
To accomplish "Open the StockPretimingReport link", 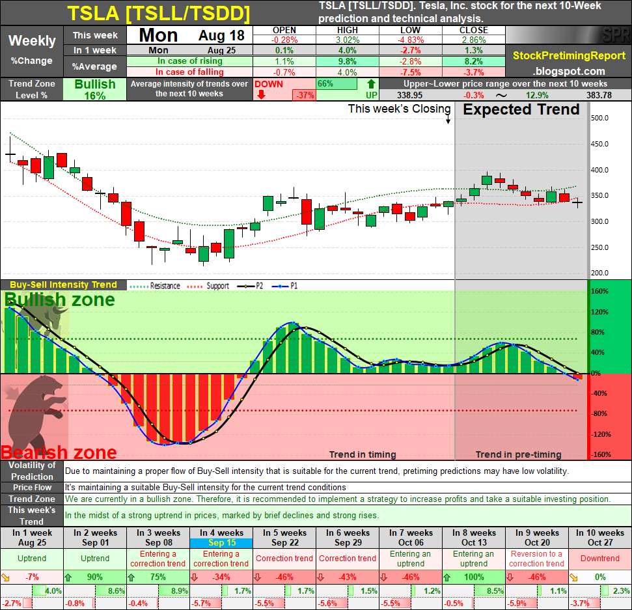I will (569, 55).
